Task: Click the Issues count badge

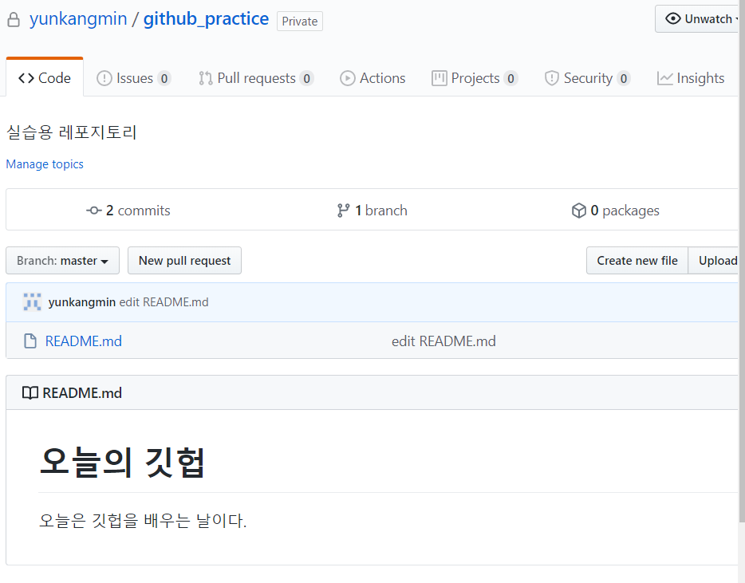Action: (164, 78)
